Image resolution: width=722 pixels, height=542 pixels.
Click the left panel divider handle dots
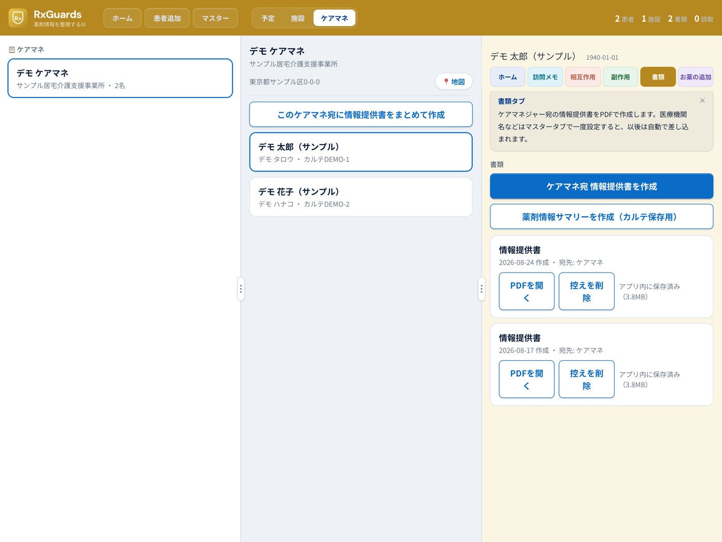pos(241,289)
